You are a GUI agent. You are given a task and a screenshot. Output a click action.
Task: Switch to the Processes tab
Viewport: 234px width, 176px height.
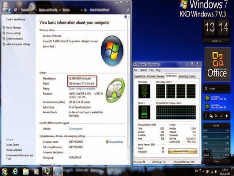(x=151, y=76)
